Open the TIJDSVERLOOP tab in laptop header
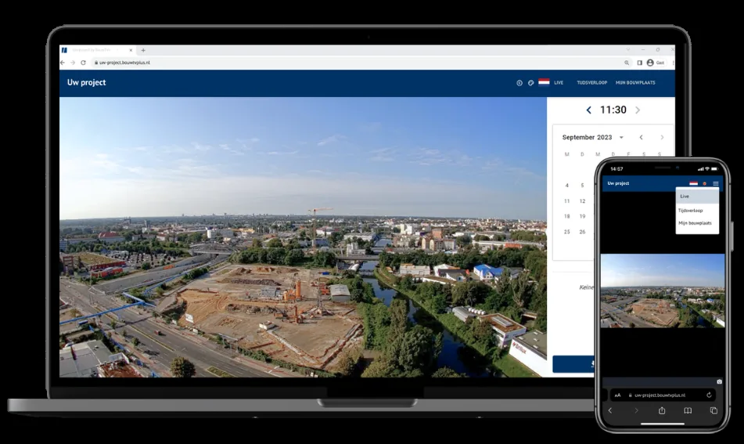 591,83
